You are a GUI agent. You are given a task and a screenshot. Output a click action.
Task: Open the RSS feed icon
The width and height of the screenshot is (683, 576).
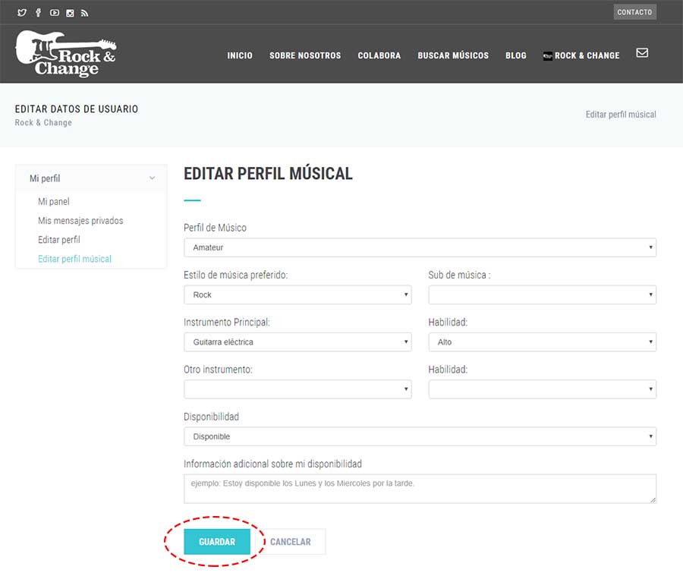tap(85, 13)
